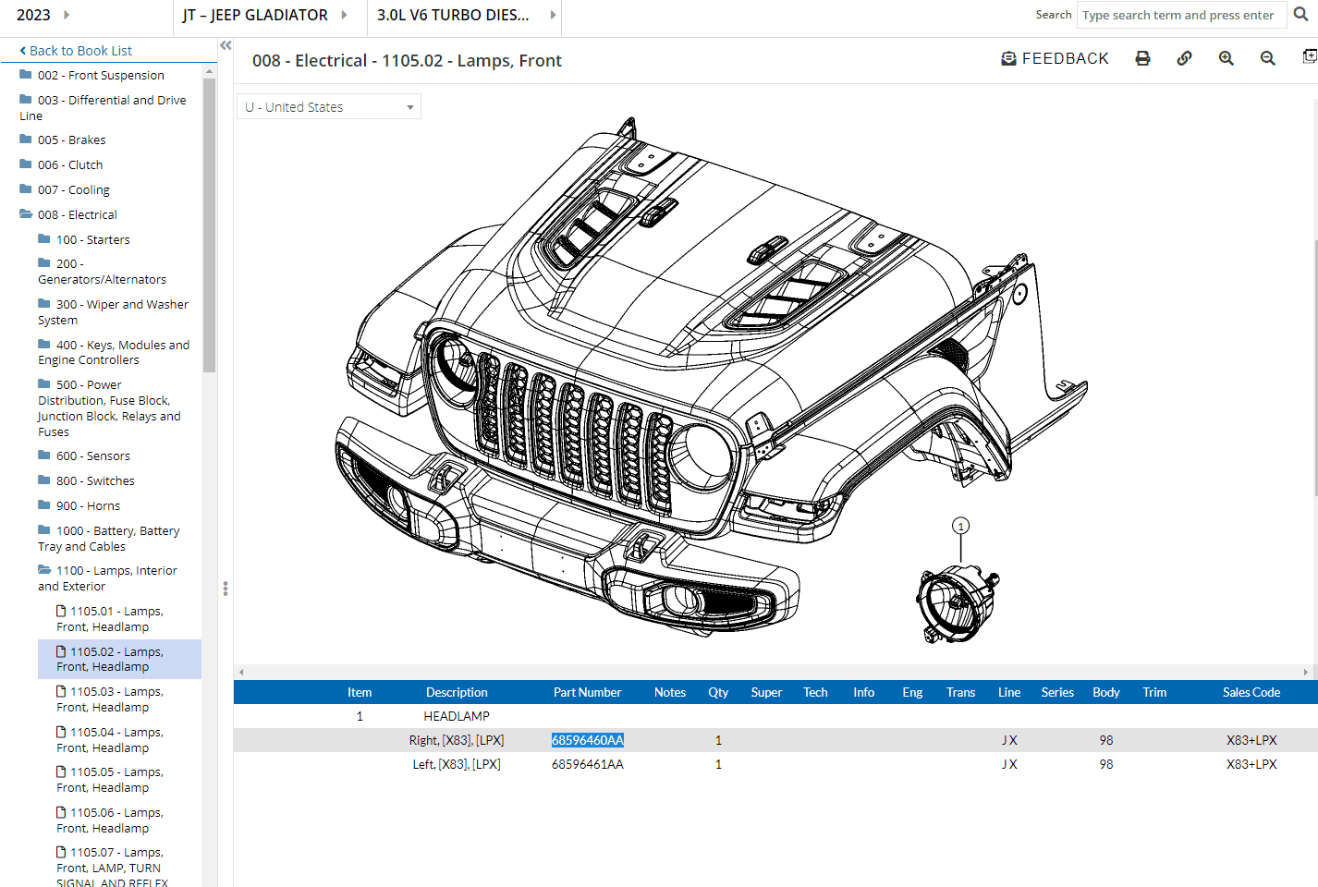Expand 400 - Keys, Modules and Engine Controllers
1318x887 pixels.
(114, 352)
